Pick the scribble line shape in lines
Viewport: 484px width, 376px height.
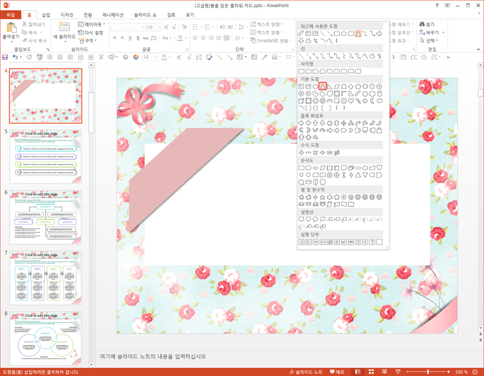click(x=380, y=56)
